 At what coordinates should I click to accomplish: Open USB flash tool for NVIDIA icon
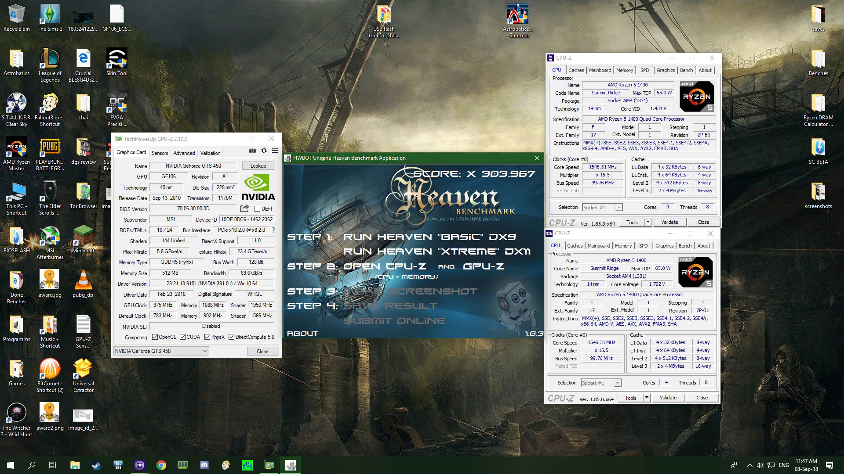(384, 21)
